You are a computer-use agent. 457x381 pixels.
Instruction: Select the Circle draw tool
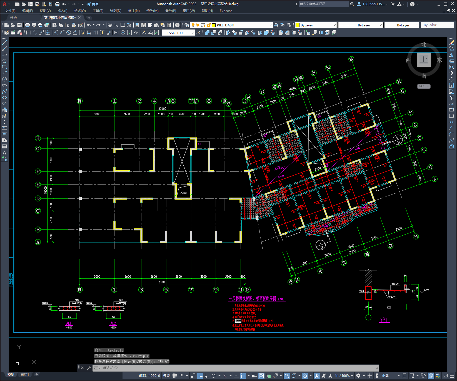click(4, 79)
